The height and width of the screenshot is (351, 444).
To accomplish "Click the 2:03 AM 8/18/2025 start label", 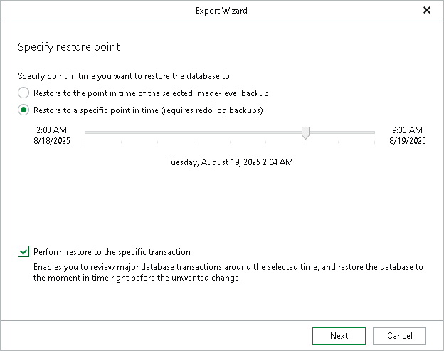I will coord(51,135).
